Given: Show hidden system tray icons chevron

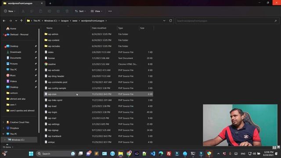Looking at the screenshot, I should (218, 154).
